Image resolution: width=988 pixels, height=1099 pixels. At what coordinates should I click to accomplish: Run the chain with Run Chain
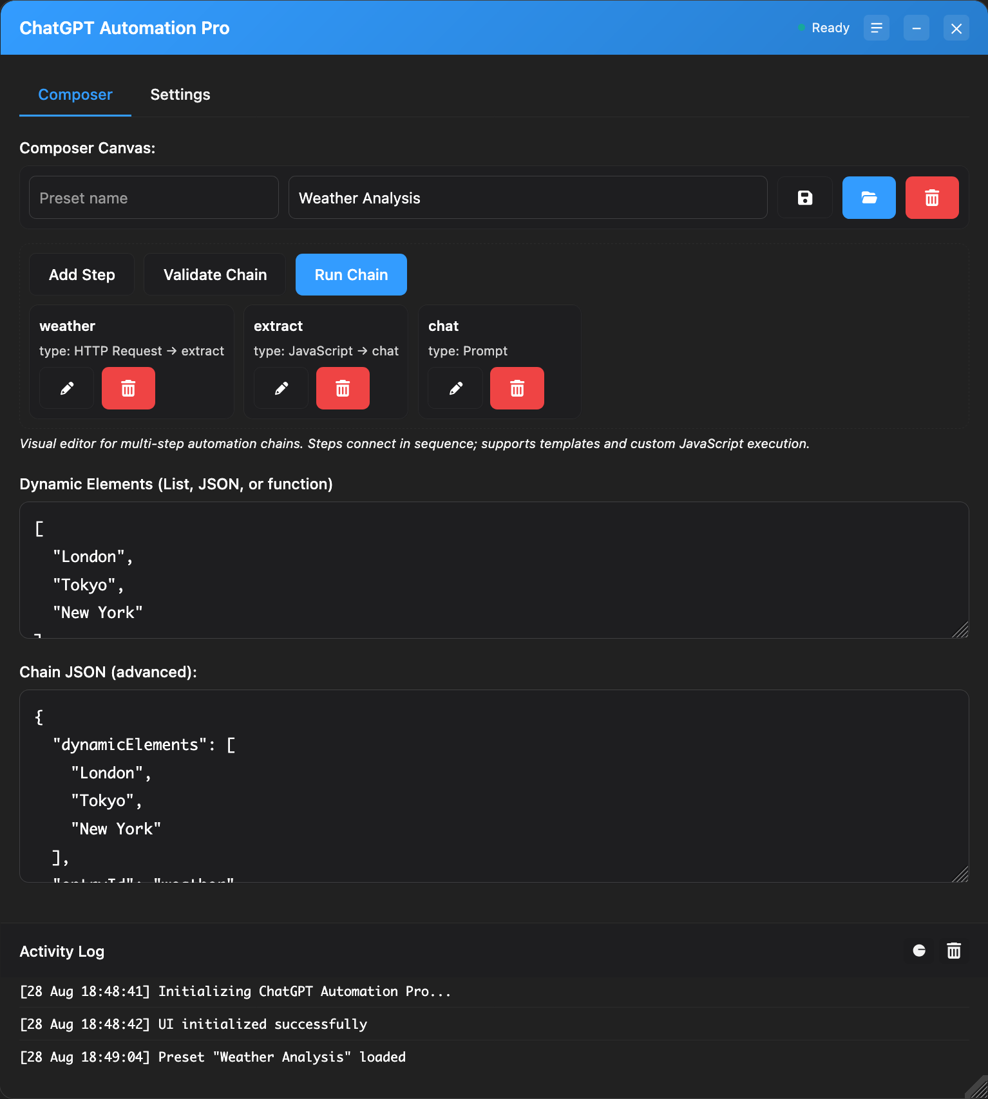coord(351,275)
